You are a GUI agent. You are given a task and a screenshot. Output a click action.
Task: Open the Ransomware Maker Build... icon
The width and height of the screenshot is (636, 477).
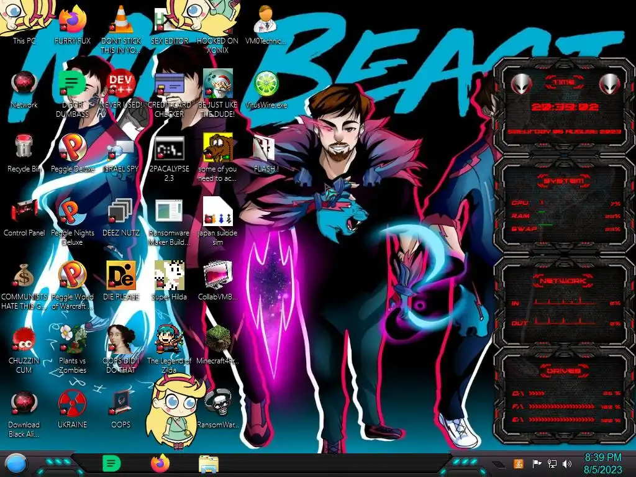click(x=169, y=222)
